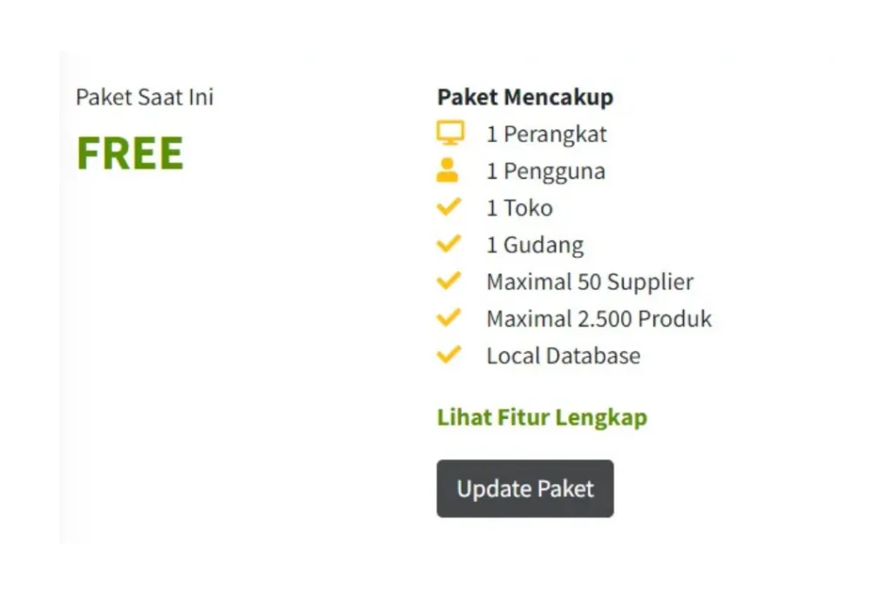Click the checkmark next to Maximal 2.500 Produk
The image size is (892, 595).
click(449, 318)
